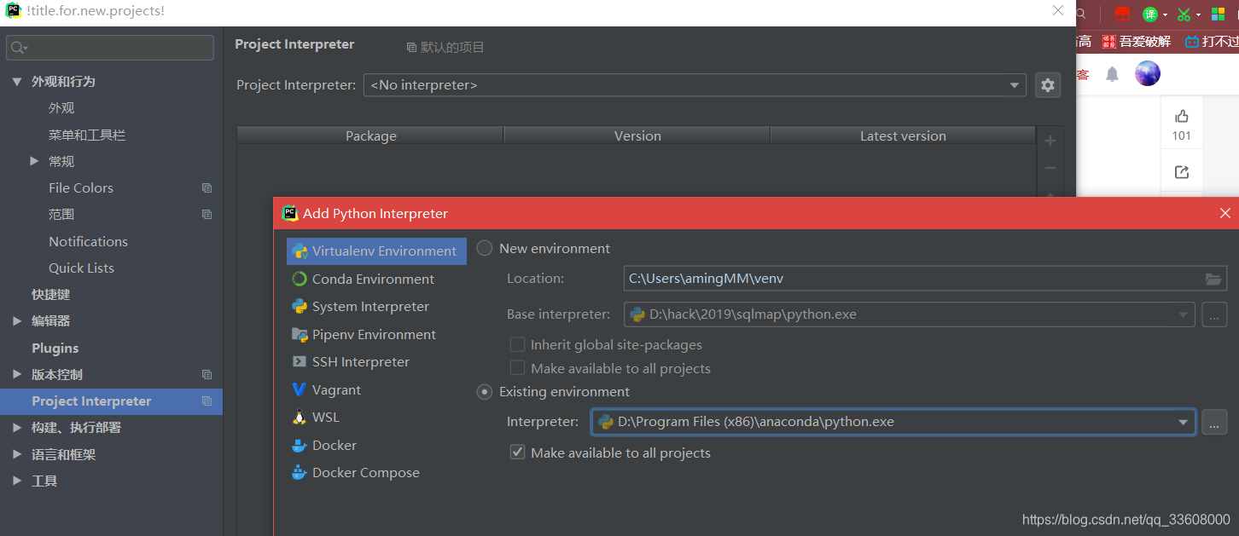
Task: Open the Plugins settings page
Action: [55, 348]
